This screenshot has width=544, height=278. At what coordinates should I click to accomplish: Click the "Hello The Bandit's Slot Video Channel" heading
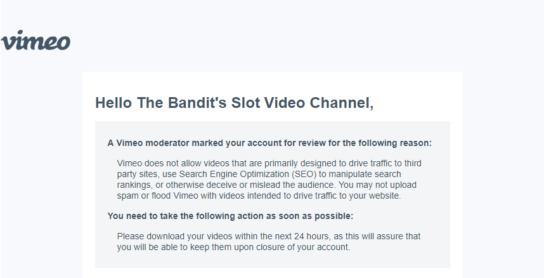coord(234,103)
